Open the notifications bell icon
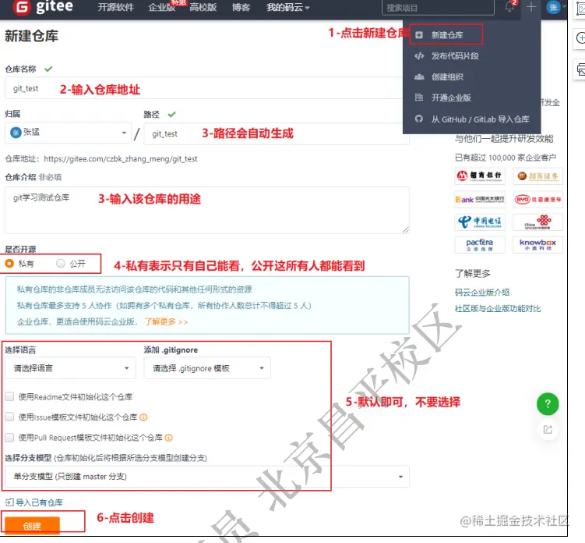This screenshot has height=543, width=585. click(x=509, y=7)
